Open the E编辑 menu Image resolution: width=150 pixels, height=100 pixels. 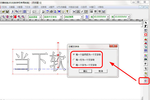coord(12,7)
